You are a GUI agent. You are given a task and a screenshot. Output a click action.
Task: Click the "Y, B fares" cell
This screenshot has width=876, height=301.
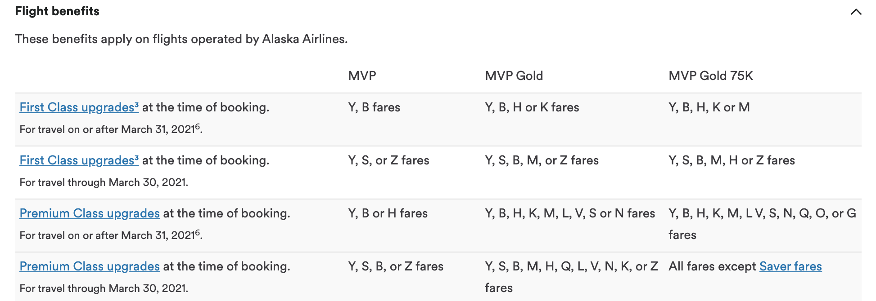[374, 107]
